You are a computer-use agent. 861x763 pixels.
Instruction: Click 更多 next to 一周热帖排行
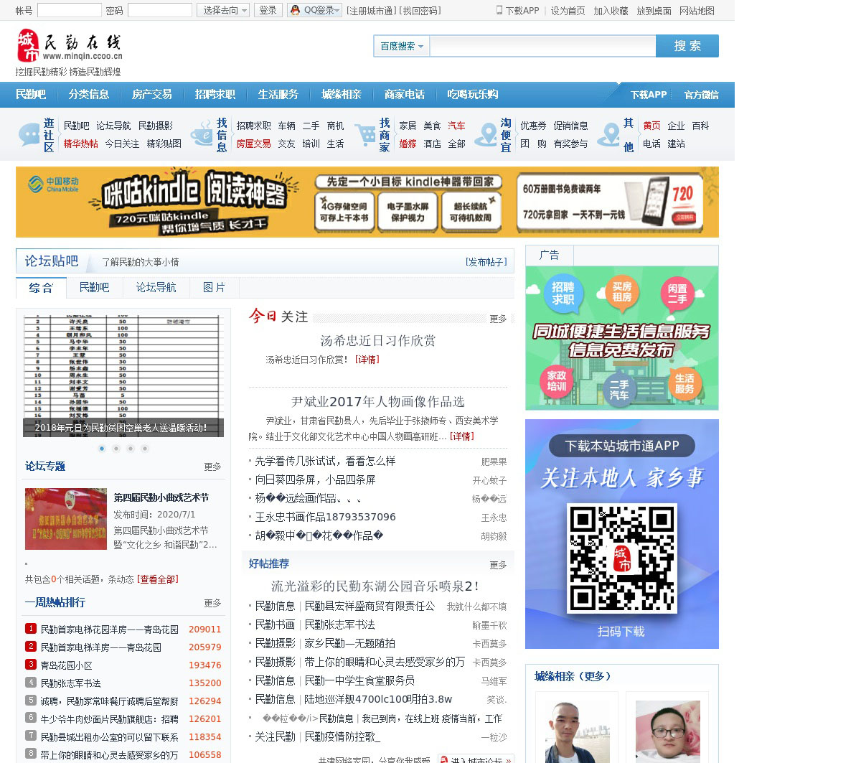(x=212, y=603)
